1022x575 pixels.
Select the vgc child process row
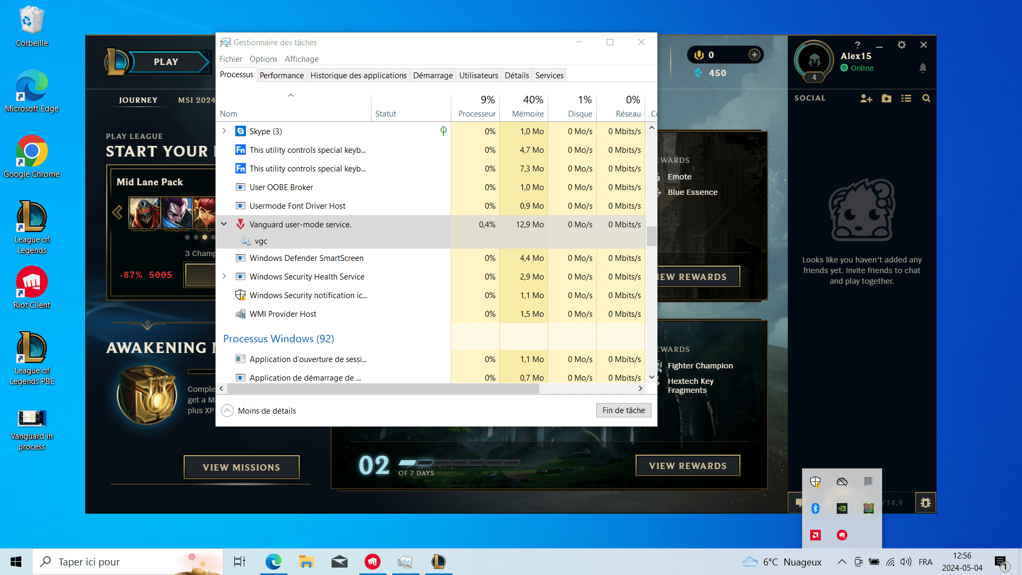pyautogui.click(x=431, y=241)
